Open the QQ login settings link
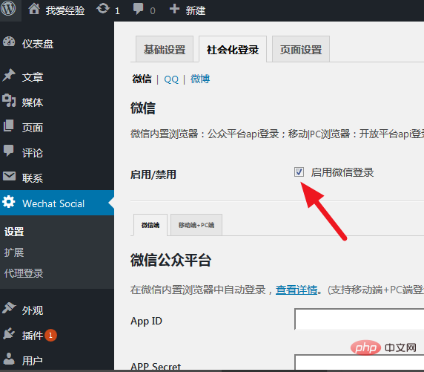Screen dimensions: 424x372 point(171,79)
